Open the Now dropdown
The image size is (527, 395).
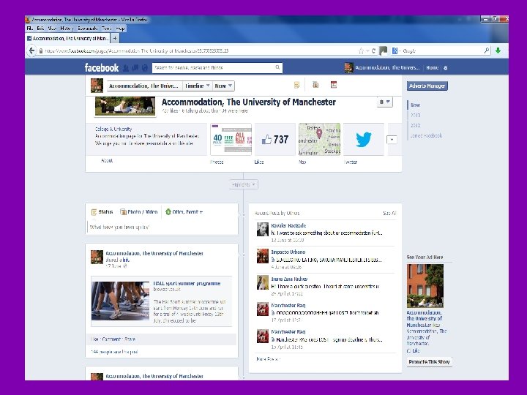[223, 86]
